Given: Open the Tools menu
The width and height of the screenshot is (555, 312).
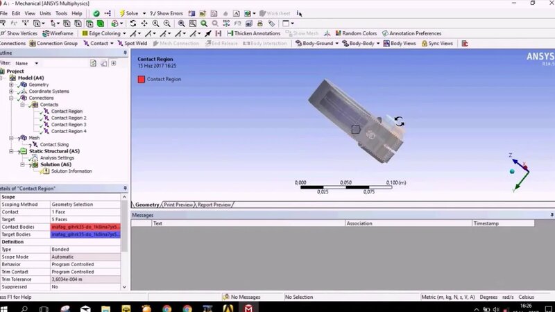Looking at the screenshot, I should tap(61, 13).
